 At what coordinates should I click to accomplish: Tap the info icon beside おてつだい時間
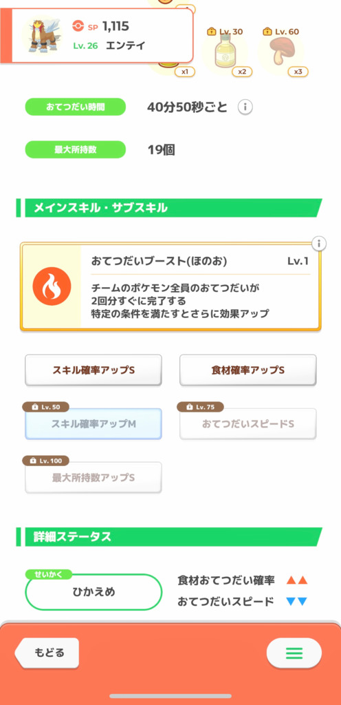(x=245, y=107)
